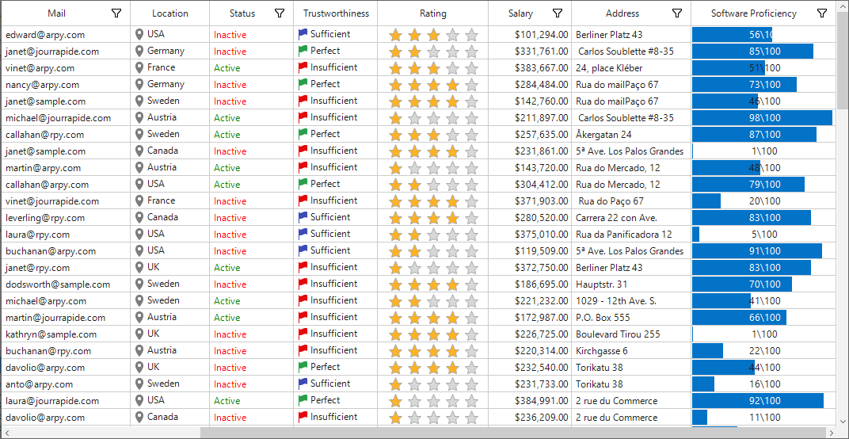849x439 pixels.
Task: Click the blue flag in edward@arpy.com row
Action: 303,34
